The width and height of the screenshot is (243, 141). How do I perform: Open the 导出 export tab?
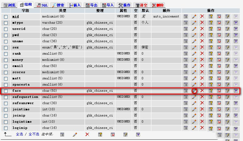click(x=91, y=5)
